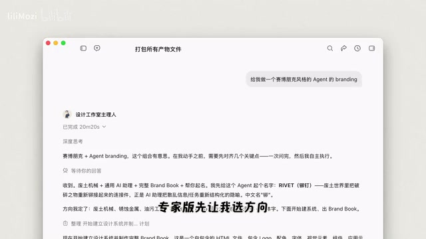Toggle the right panel icon
The height and width of the screenshot is (239, 426).
(371, 48)
